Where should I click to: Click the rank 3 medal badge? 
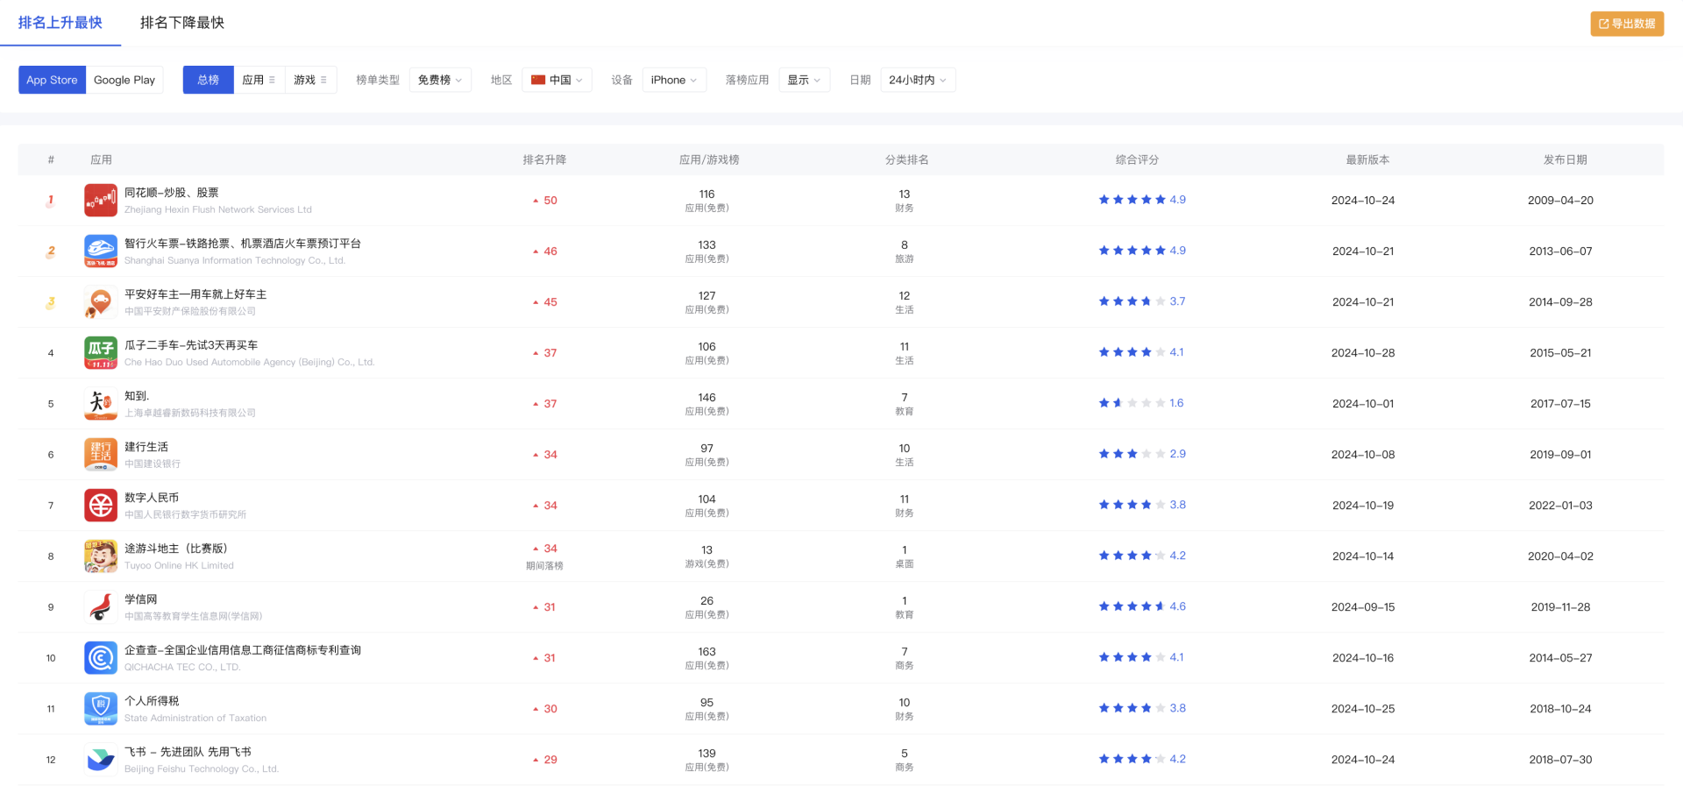(50, 302)
